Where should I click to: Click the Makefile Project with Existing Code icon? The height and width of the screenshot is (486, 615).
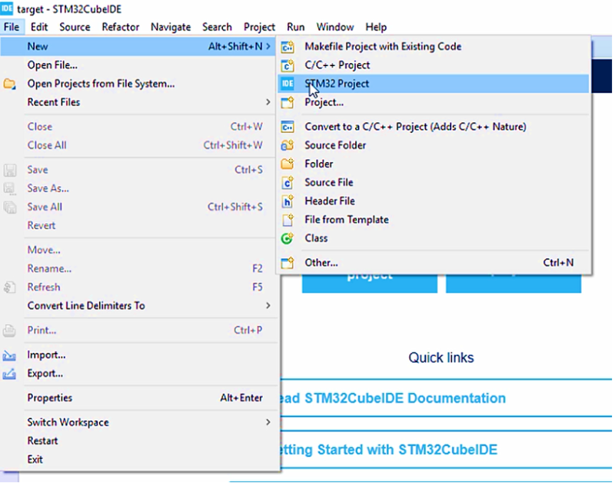tap(287, 47)
